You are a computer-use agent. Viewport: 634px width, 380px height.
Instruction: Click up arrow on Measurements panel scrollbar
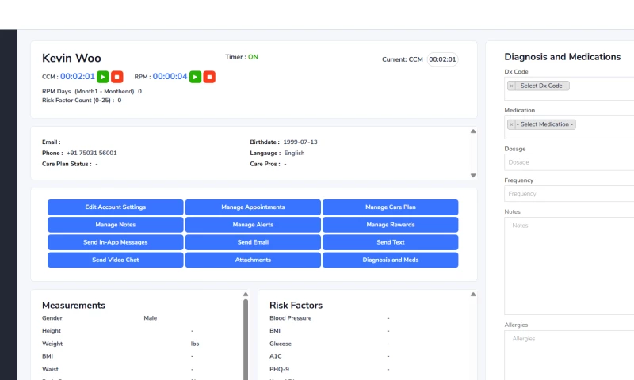click(x=246, y=294)
